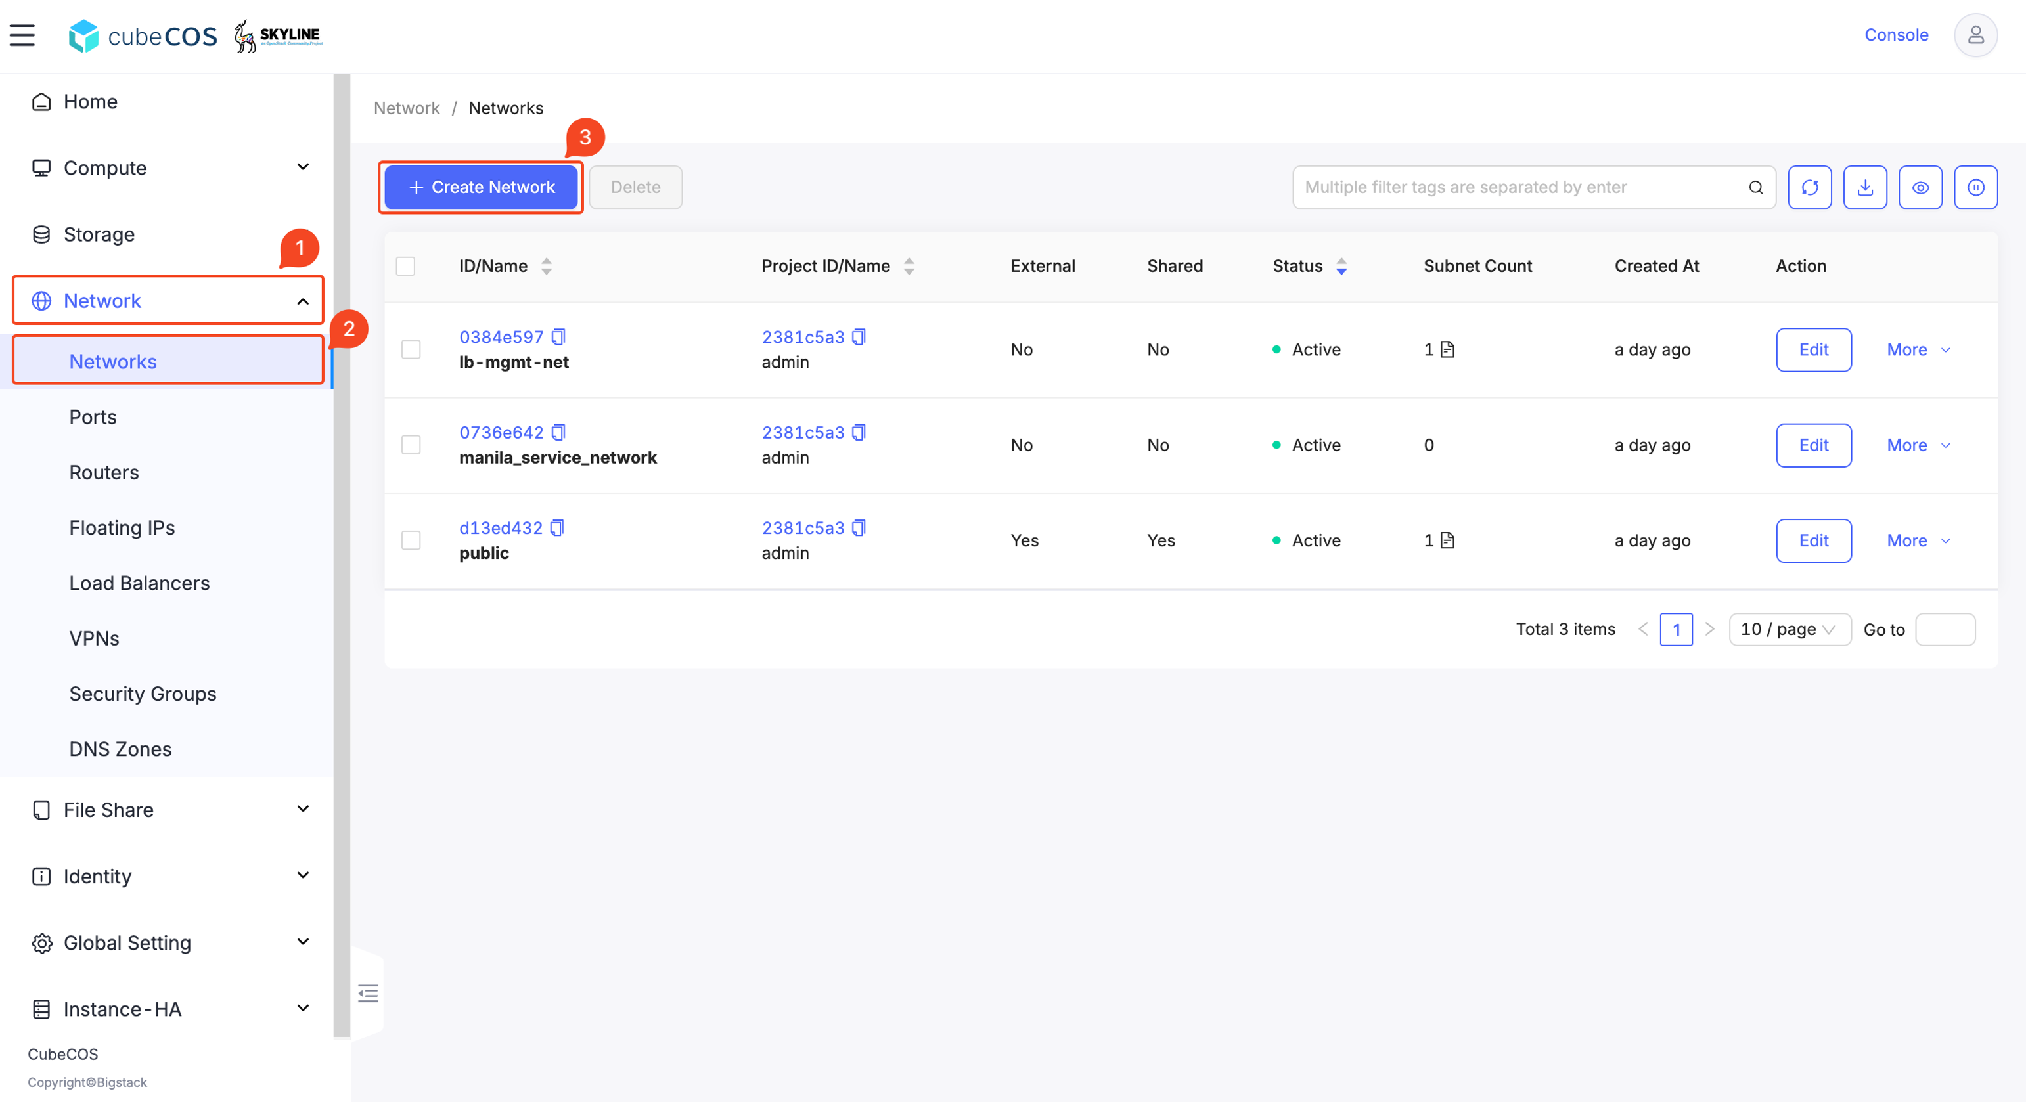Select the lb-mgmt-net row checkbox
The width and height of the screenshot is (2026, 1102).
tap(411, 349)
